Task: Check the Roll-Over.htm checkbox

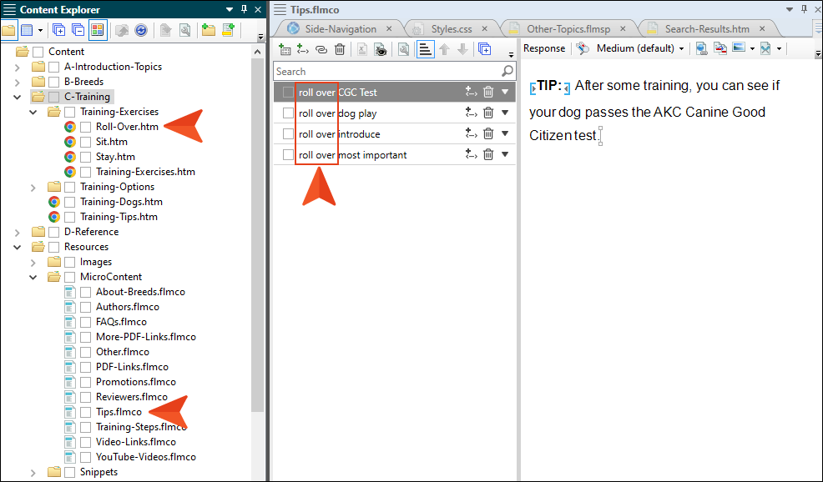Action: pyautogui.click(x=85, y=127)
